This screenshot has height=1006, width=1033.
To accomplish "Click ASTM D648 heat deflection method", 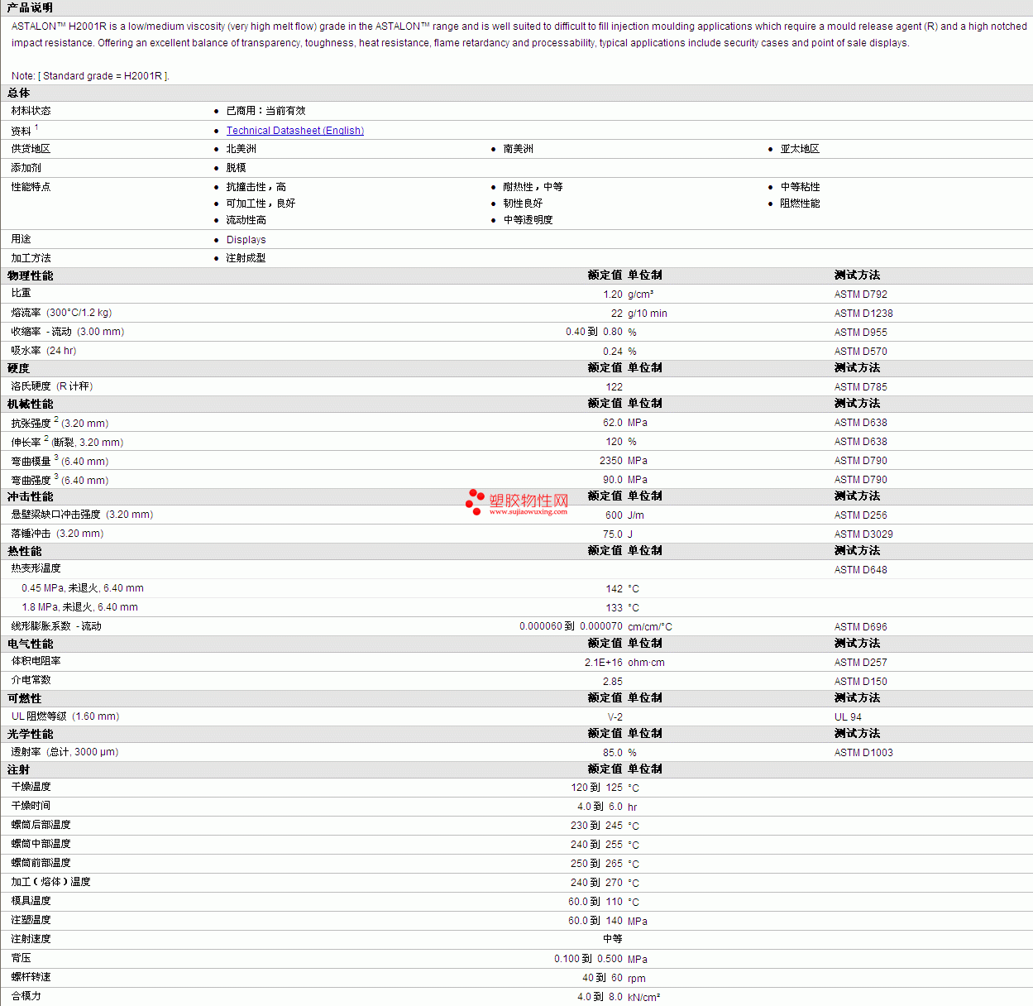I will click(x=861, y=570).
